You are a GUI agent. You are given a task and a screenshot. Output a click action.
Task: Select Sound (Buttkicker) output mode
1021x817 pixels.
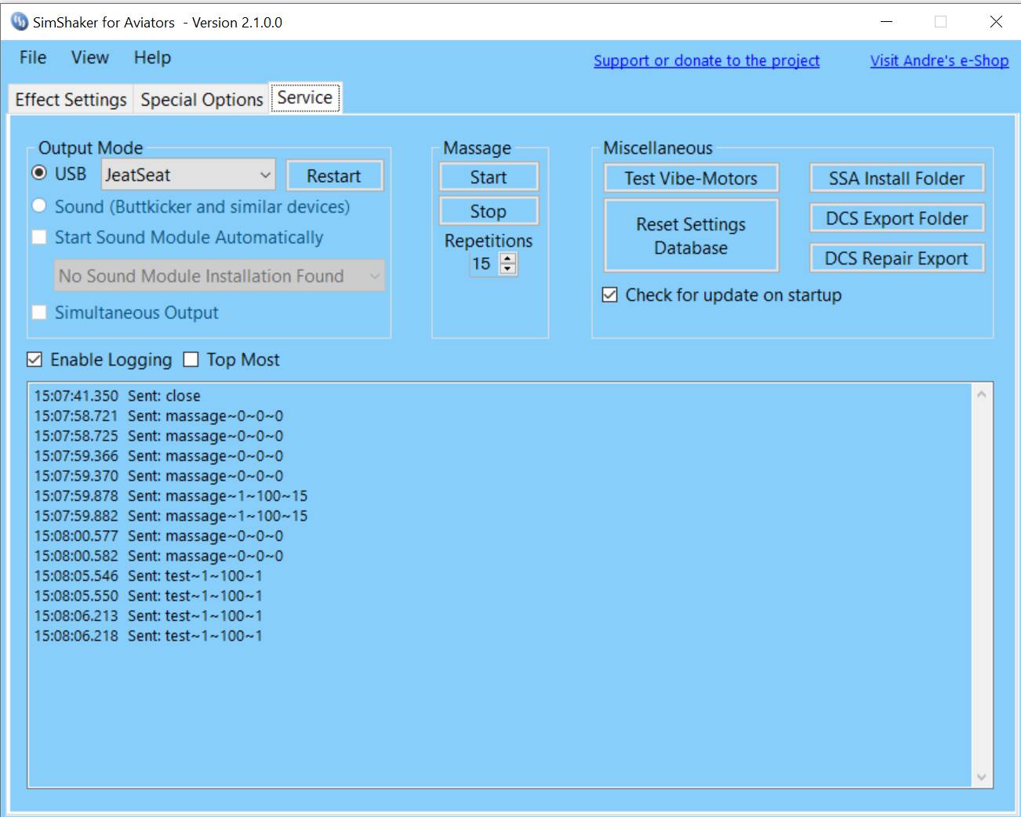(39, 206)
